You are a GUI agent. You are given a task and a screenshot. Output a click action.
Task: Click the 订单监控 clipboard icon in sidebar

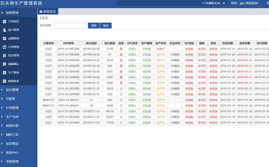(4, 22)
